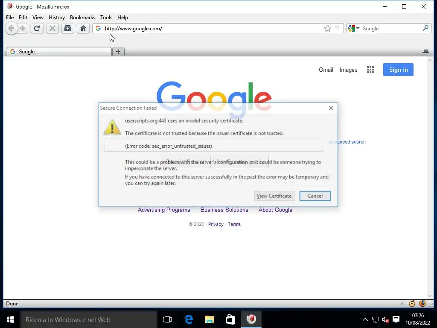The height and width of the screenshot is (328, 437).
Task: Open the Tools menu
Action: [106, 18]
